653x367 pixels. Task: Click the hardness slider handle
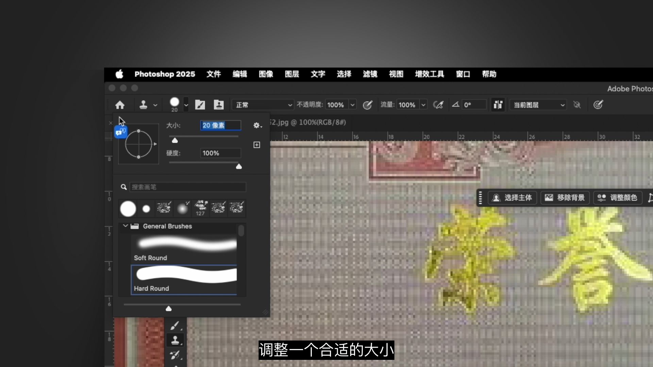239,167
